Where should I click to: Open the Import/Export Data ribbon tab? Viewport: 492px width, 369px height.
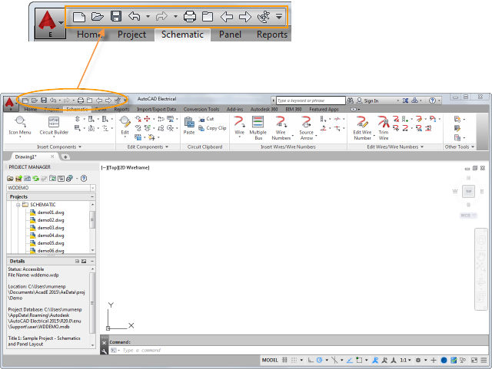pyautogui.click(x=157, y=109)
